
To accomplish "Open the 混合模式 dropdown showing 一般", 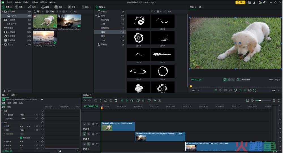I will point(29,118).
